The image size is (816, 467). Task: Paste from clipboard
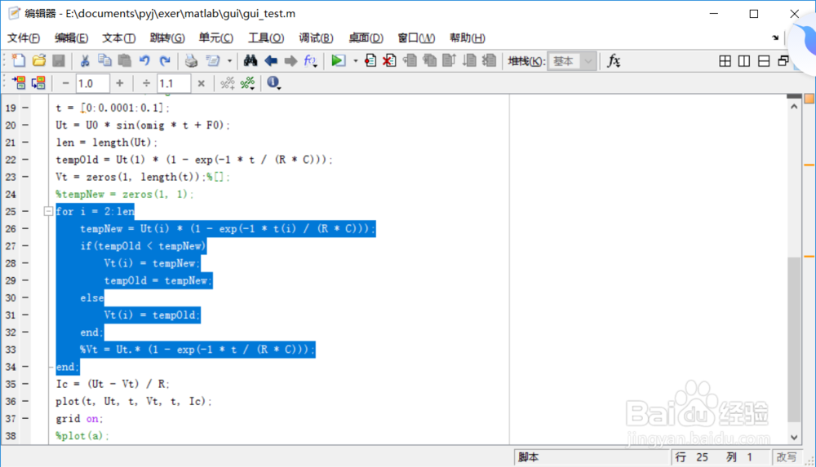124,61
